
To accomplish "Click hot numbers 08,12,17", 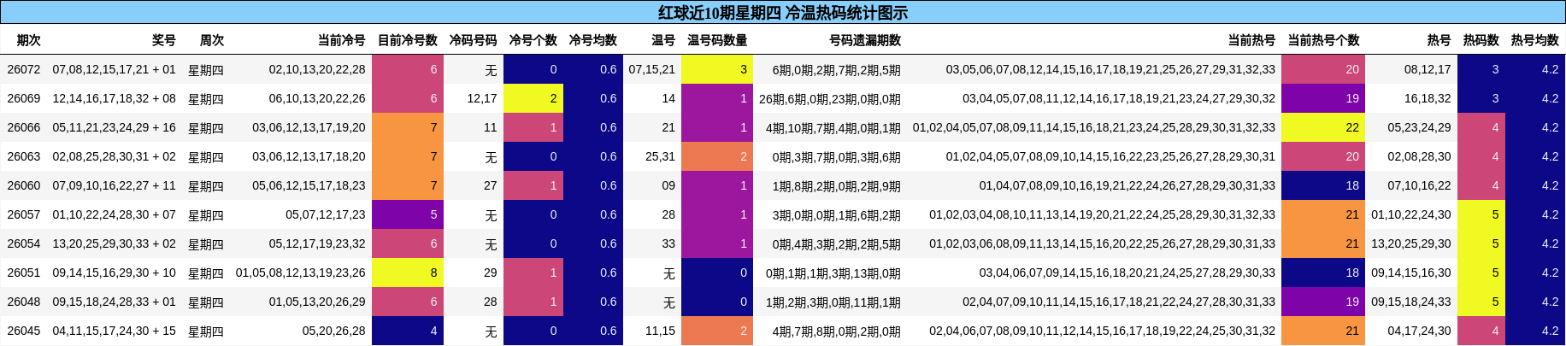I will [1428, 69].
